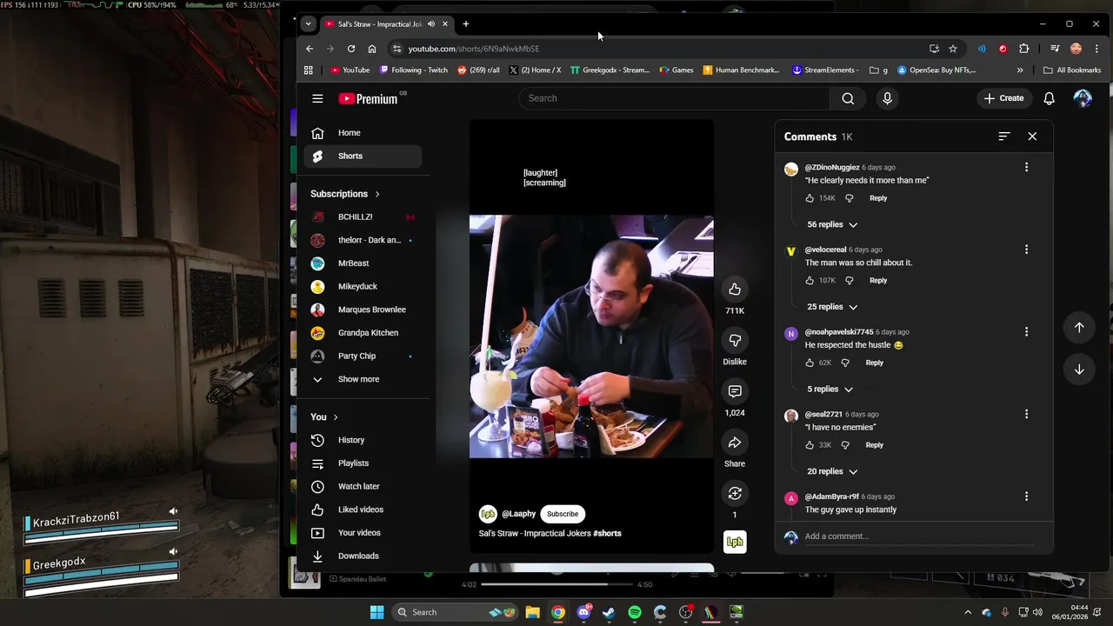Reply to @velocereal comment
Image resolution: width=1113 pixels, height=626 pixels.
tap(878, 281)
